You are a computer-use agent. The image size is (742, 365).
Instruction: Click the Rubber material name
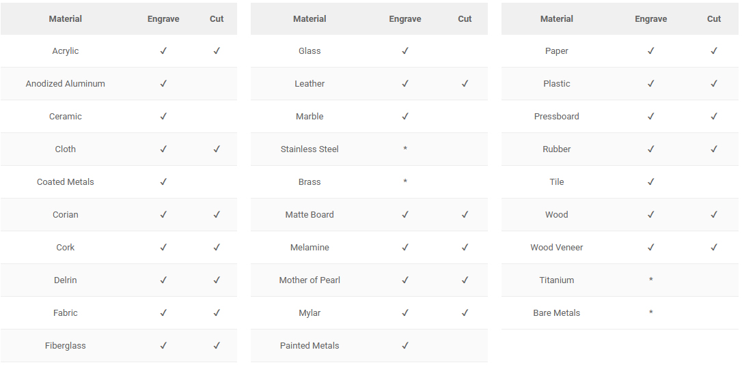(557, 149)
